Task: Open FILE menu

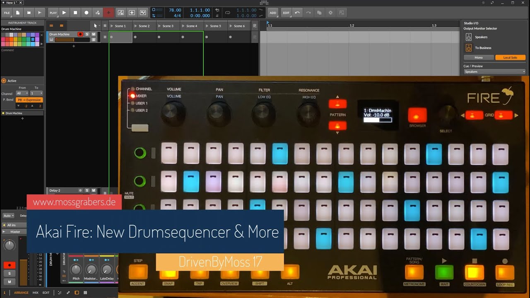Action: tap(7, 13)
